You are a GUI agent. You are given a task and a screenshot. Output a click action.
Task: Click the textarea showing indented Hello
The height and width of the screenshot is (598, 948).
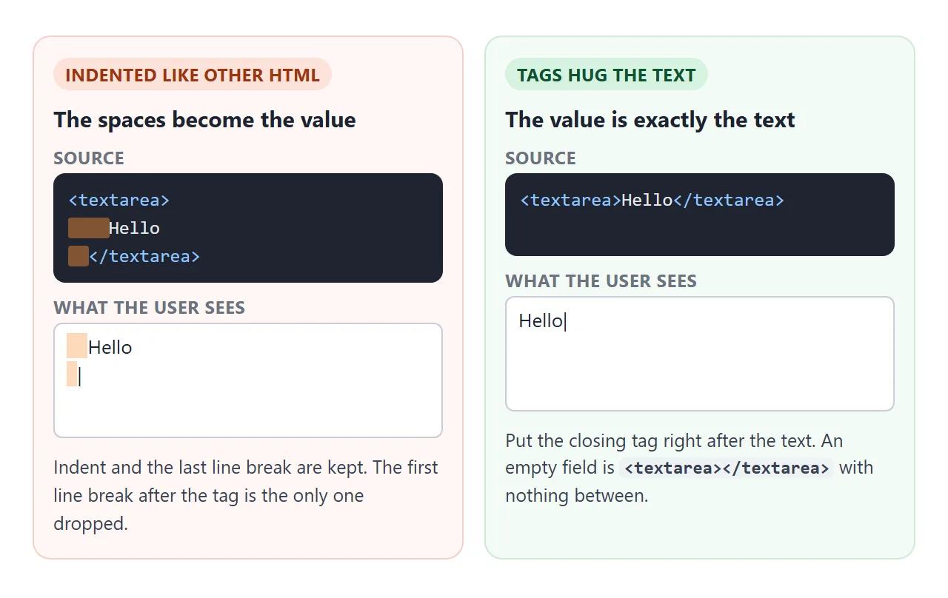point(248,380)
